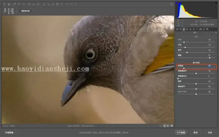Click the Amount value field showing 25
The width and height of the screenshot is (219, 137).
click(x=209, y=40)
